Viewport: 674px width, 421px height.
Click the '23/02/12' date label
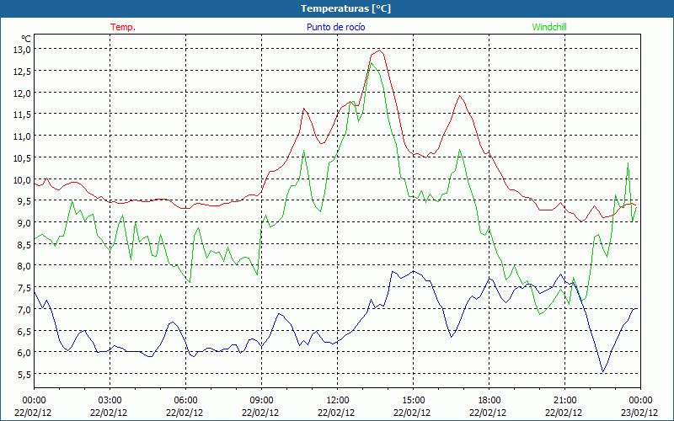pyautogui.click(x=639, y=413)
